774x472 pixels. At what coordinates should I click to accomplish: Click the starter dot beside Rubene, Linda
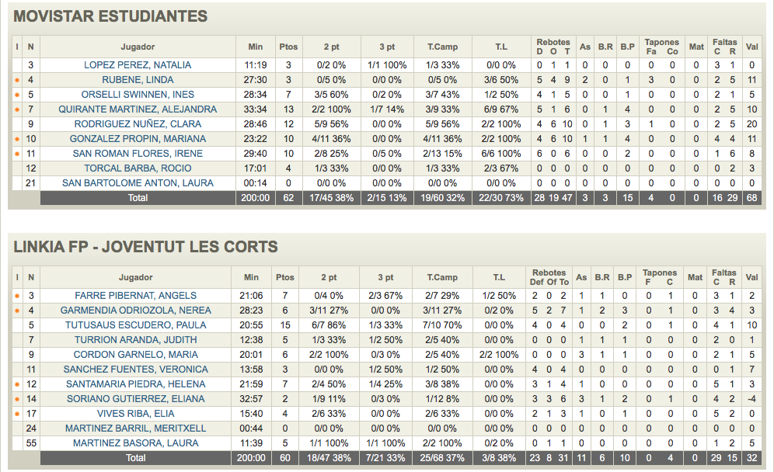pos(17,80)
